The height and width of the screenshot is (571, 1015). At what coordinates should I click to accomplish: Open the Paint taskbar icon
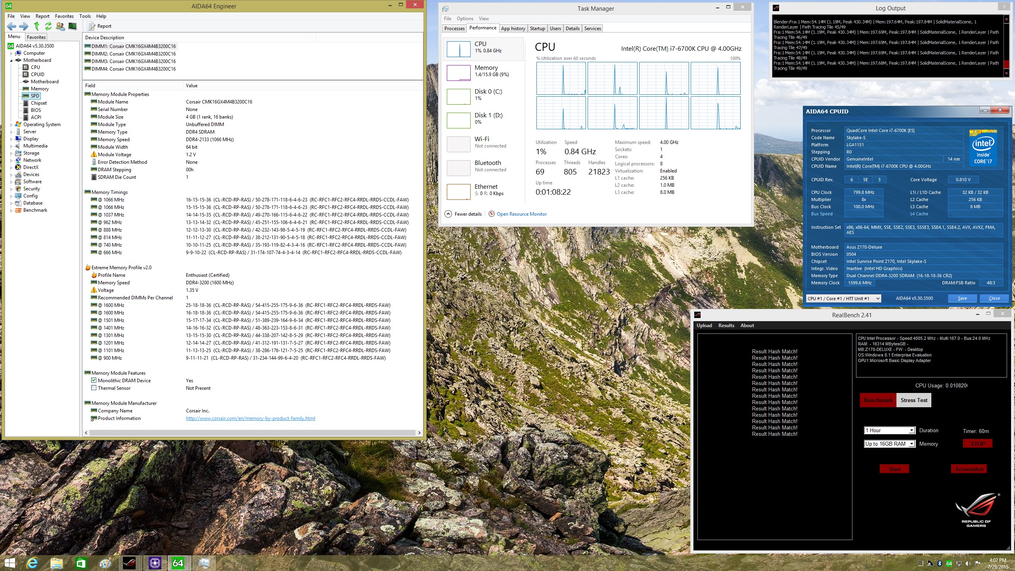point(105,563)
